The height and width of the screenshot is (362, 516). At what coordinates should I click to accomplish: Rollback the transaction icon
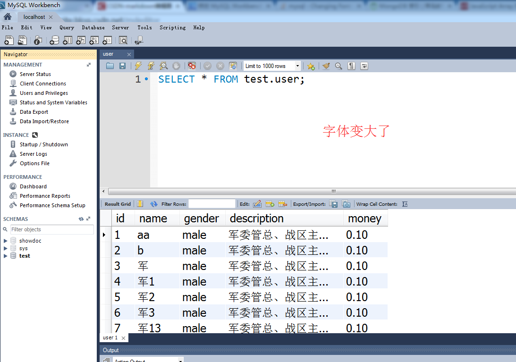(x=220, y=66)
